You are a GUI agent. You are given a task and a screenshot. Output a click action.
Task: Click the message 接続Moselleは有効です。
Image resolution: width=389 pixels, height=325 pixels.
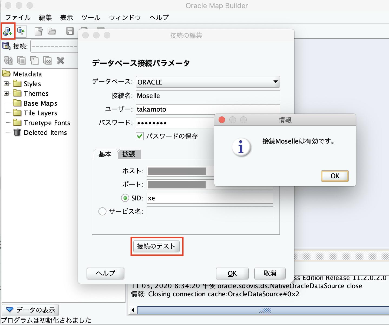[299, 141]
